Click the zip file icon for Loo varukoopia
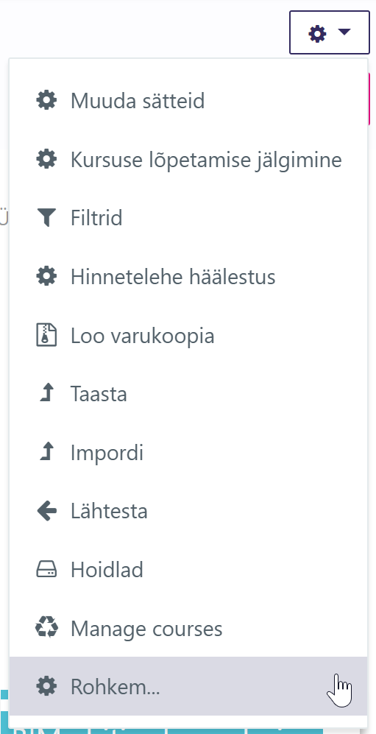 [x=46, y=335]
